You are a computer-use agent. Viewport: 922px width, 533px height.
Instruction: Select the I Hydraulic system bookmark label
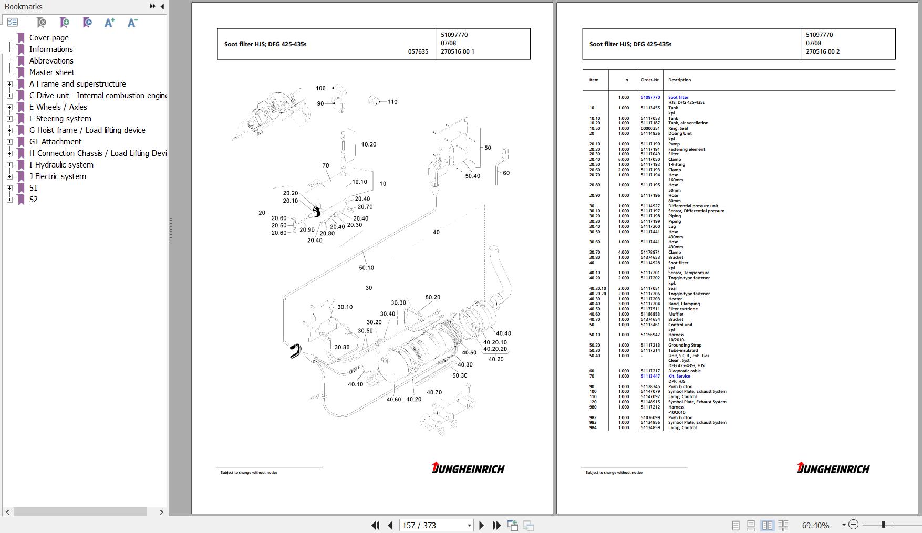(61, 165)
